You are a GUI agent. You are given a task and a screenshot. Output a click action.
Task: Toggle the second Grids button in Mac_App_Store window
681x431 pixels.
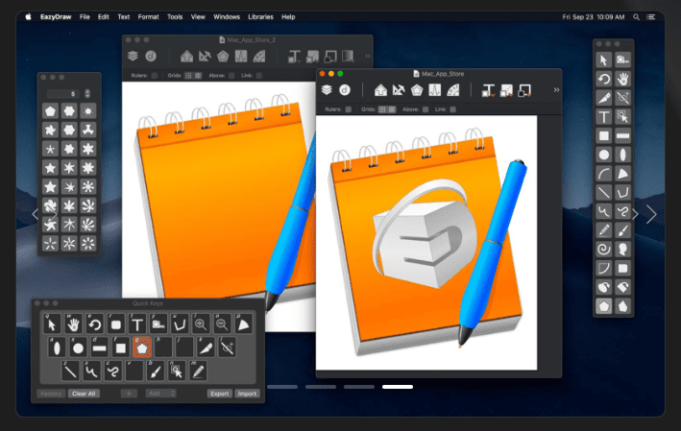click(392, 109)
